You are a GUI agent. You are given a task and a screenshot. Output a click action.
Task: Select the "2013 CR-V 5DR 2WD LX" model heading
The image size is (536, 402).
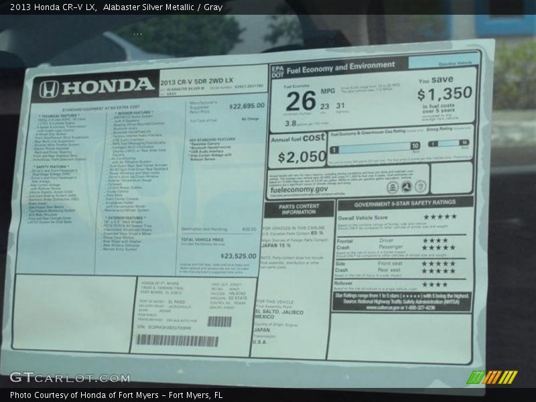pos(196,81)
